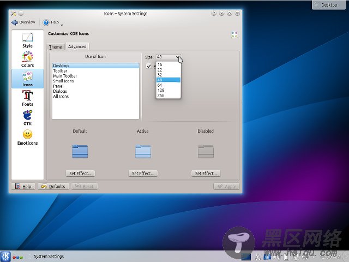Screen dimensions: 349x262
Task: Set Effect for Default icon
Action: [80, 174]
